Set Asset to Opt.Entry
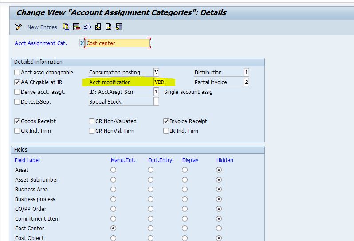This screenshot has height=241, width=354. pos(150,170)
